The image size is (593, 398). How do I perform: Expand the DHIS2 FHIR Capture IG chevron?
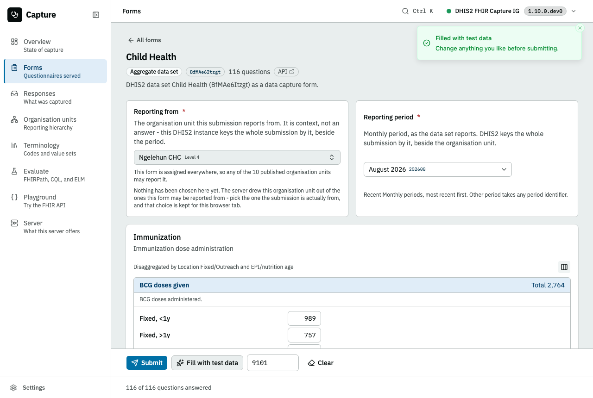coord(574,11)
